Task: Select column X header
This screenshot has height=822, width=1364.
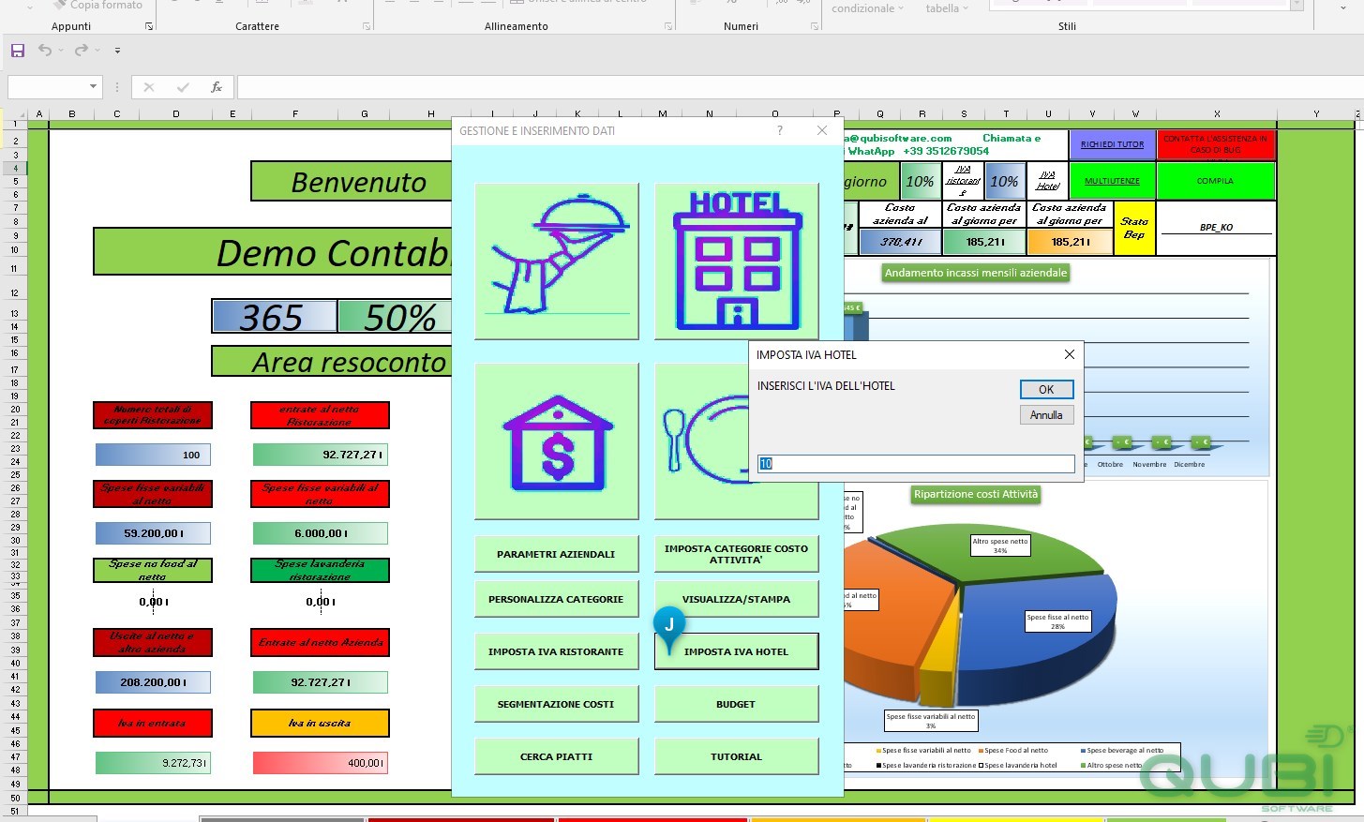Action: [1217, 113]
